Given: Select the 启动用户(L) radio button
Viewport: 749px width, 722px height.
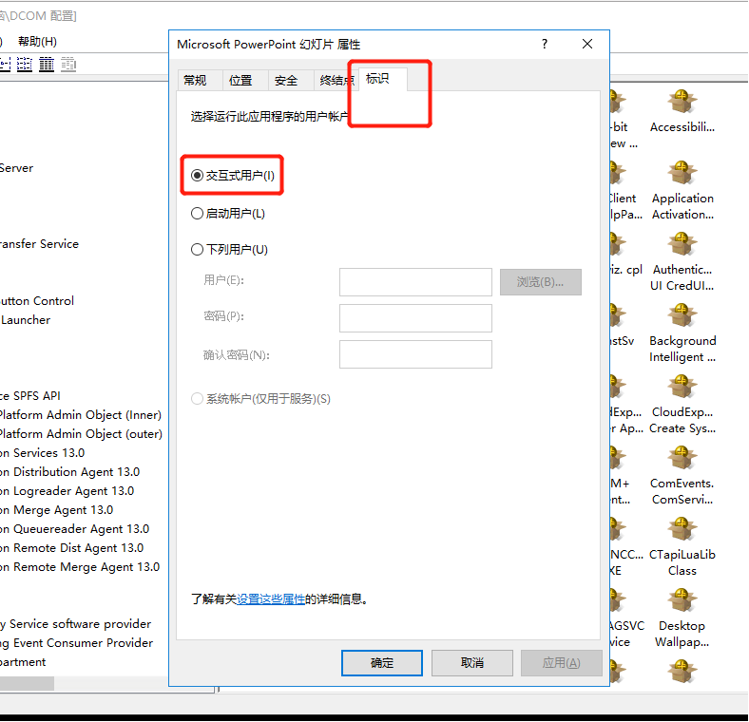Looking at the screenshot, I should click(x=198, y=213).
